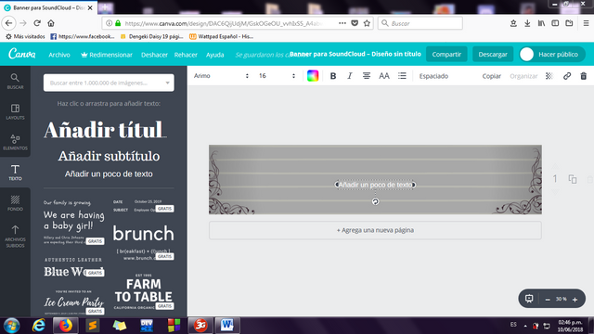The width and height of the screenshot is (594, 334).
Task: Open presentation mode icon near zoom
Action: (x=529, y=299)
